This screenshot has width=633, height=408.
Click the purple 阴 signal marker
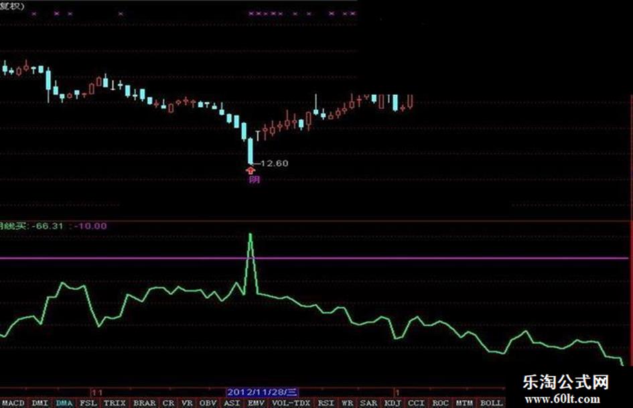[254, 179]
